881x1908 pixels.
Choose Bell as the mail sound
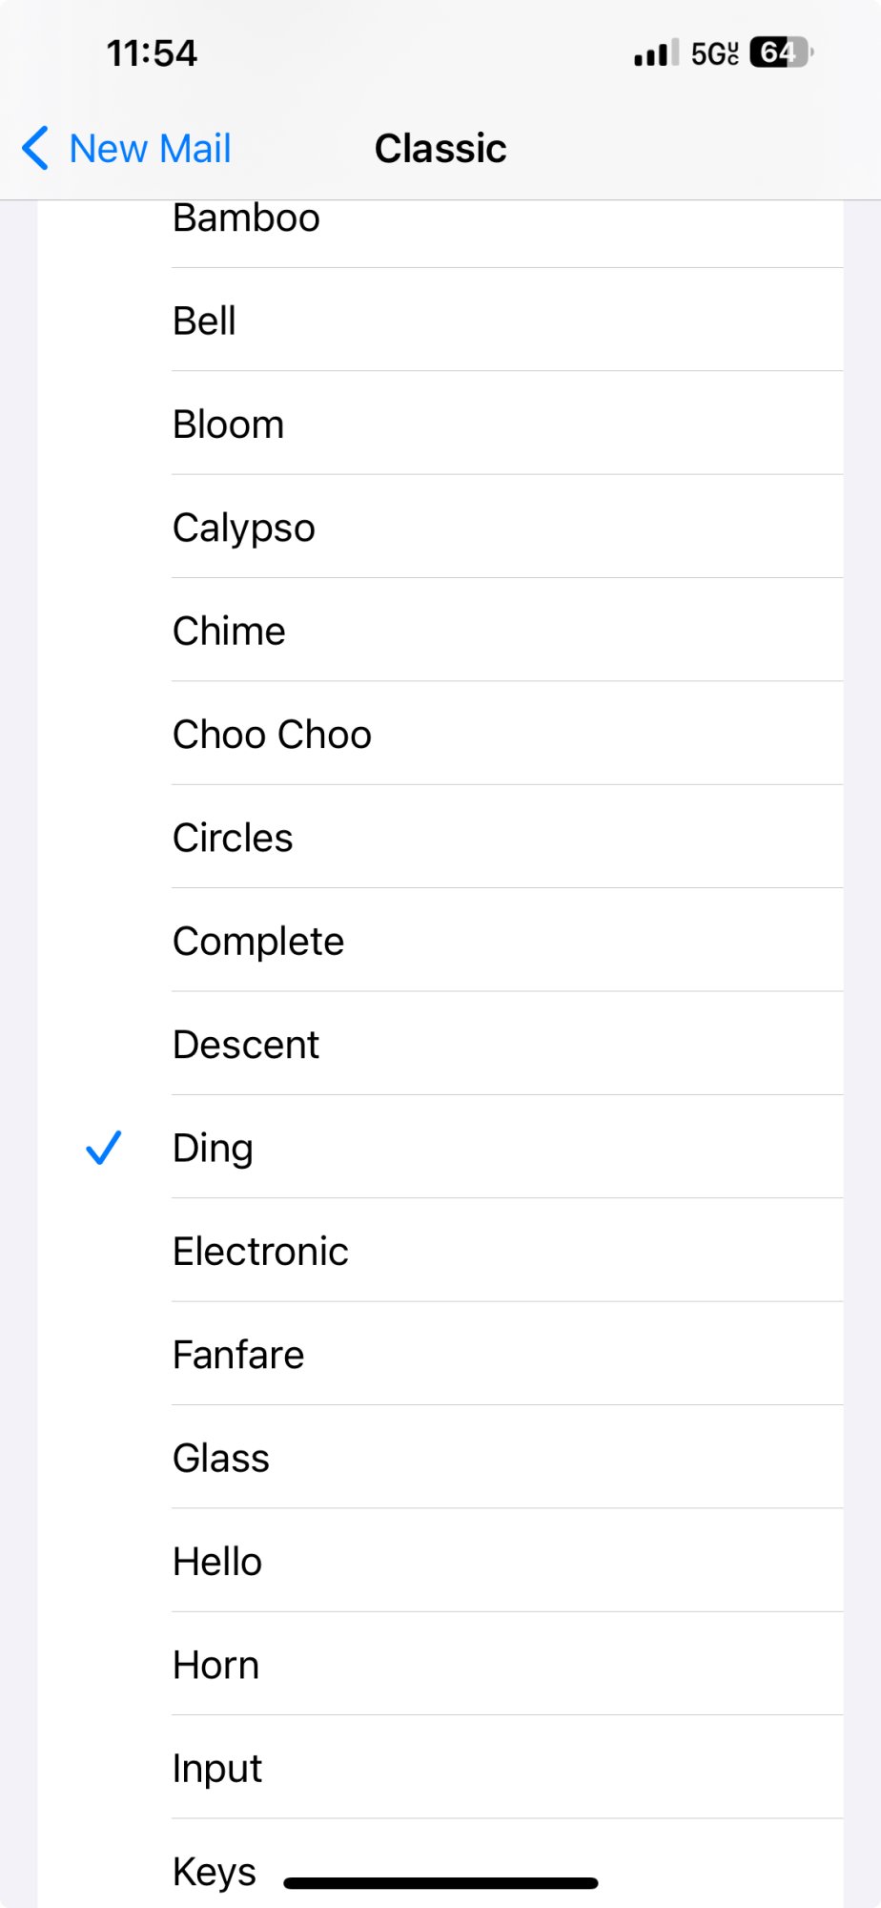click(x=204, y=321)
